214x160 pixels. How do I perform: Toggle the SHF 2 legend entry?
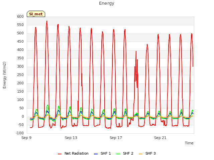pos(125,153)
